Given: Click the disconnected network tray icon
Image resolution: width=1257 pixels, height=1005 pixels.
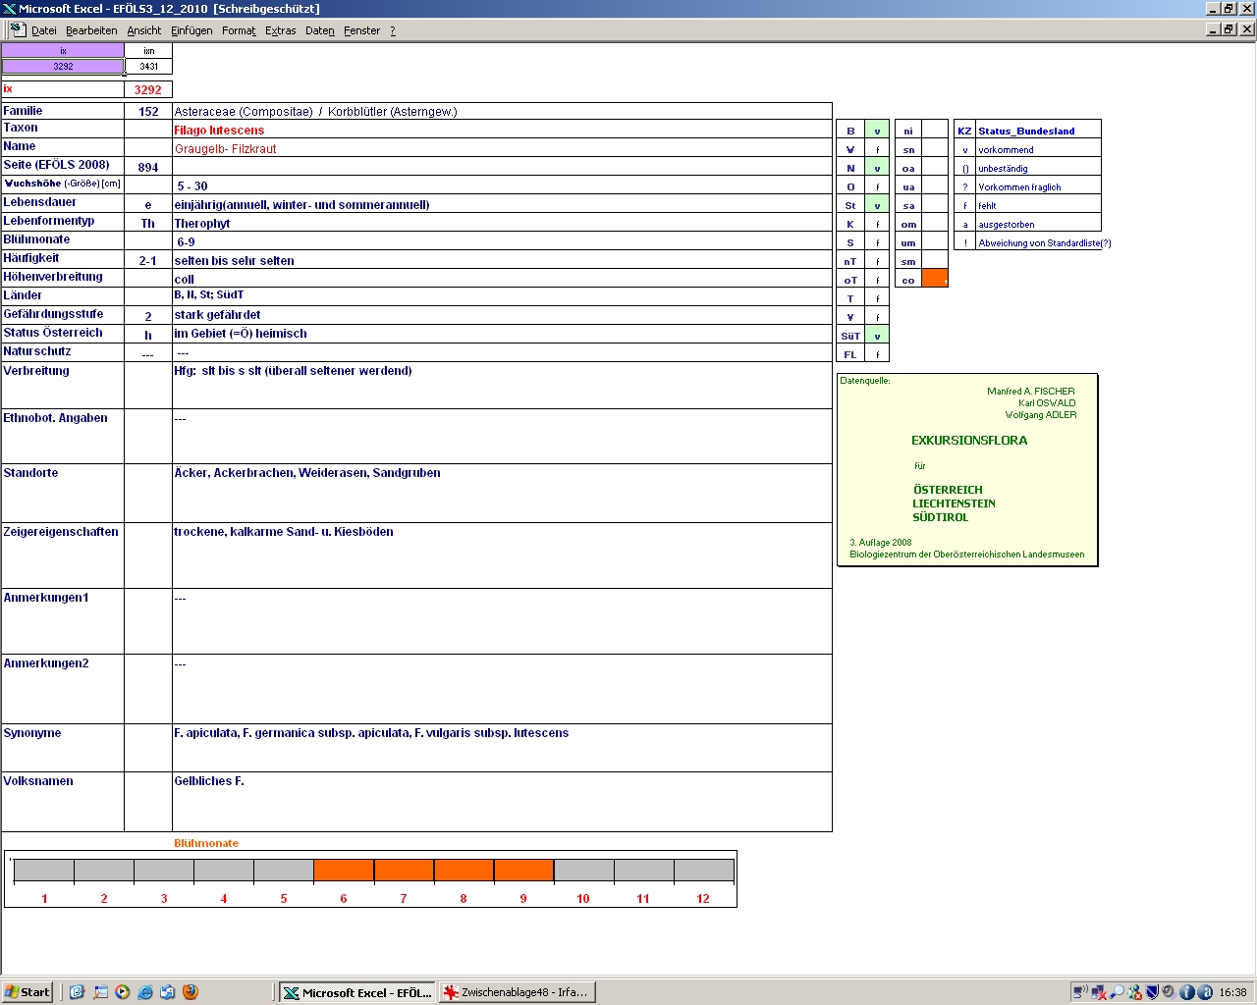Looking at the screenshot, I should tap(1099, 992).
